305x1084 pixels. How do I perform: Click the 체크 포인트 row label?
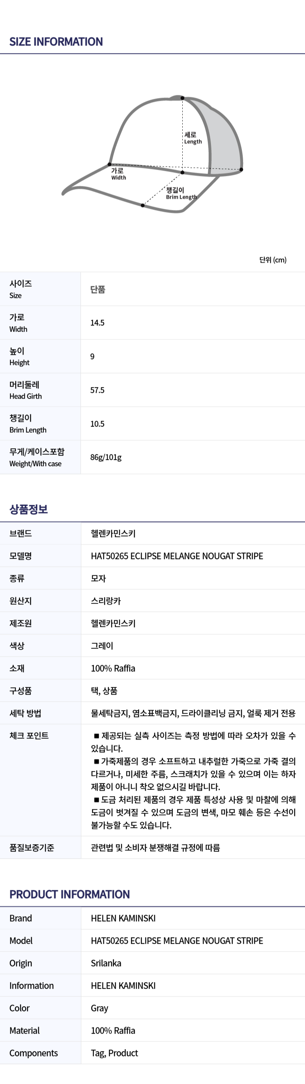point(29,736)
